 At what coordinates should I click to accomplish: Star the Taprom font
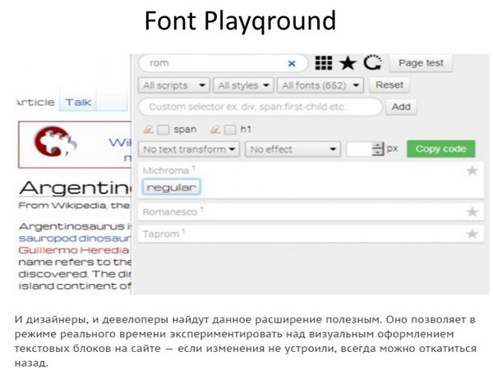tap(472, 234)
